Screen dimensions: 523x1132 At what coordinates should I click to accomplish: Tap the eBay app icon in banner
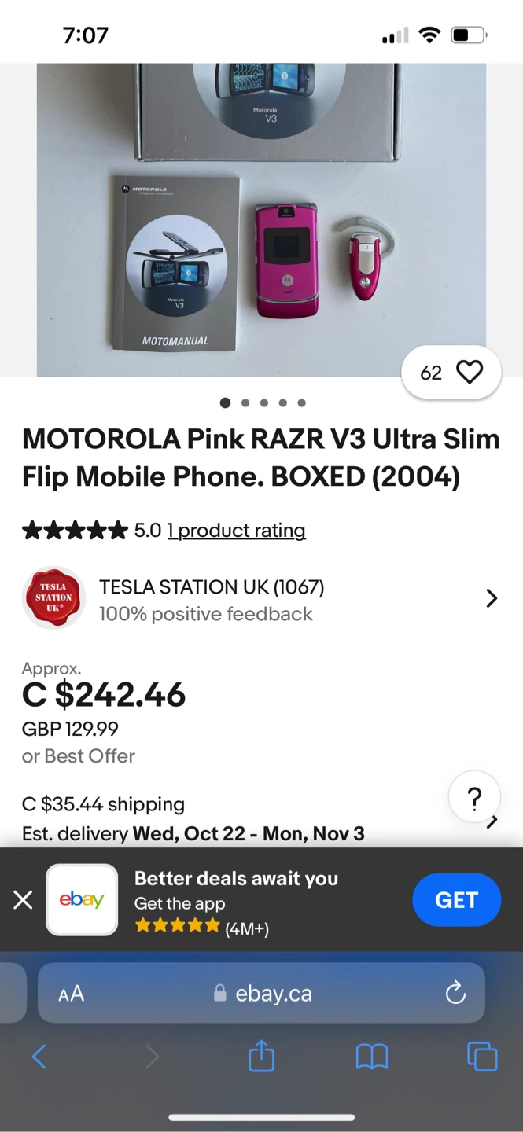82,899
